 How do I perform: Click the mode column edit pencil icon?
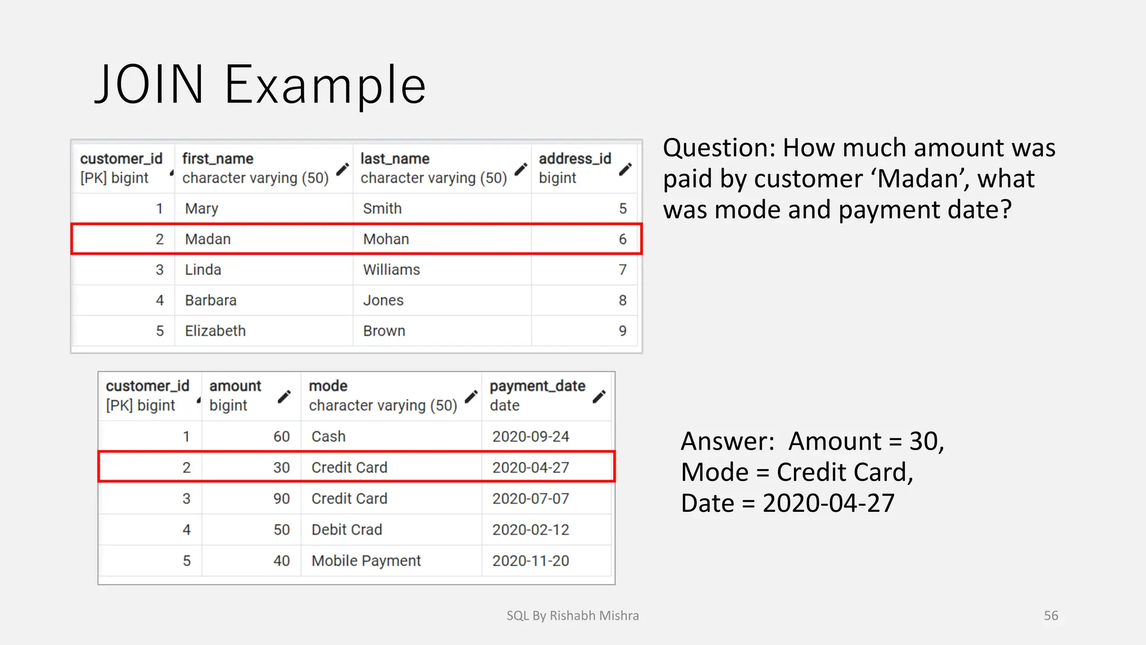[471, 396]
